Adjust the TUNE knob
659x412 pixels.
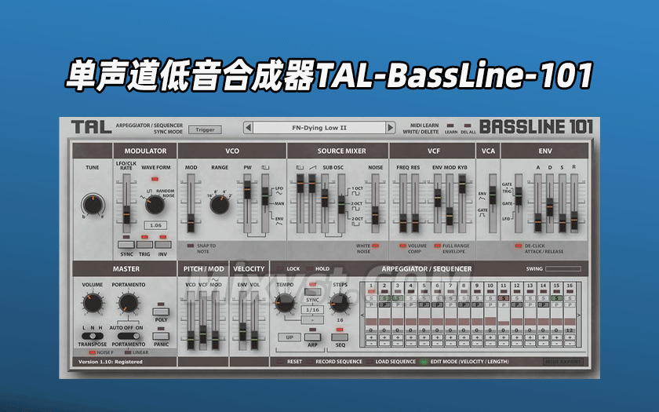93,205
